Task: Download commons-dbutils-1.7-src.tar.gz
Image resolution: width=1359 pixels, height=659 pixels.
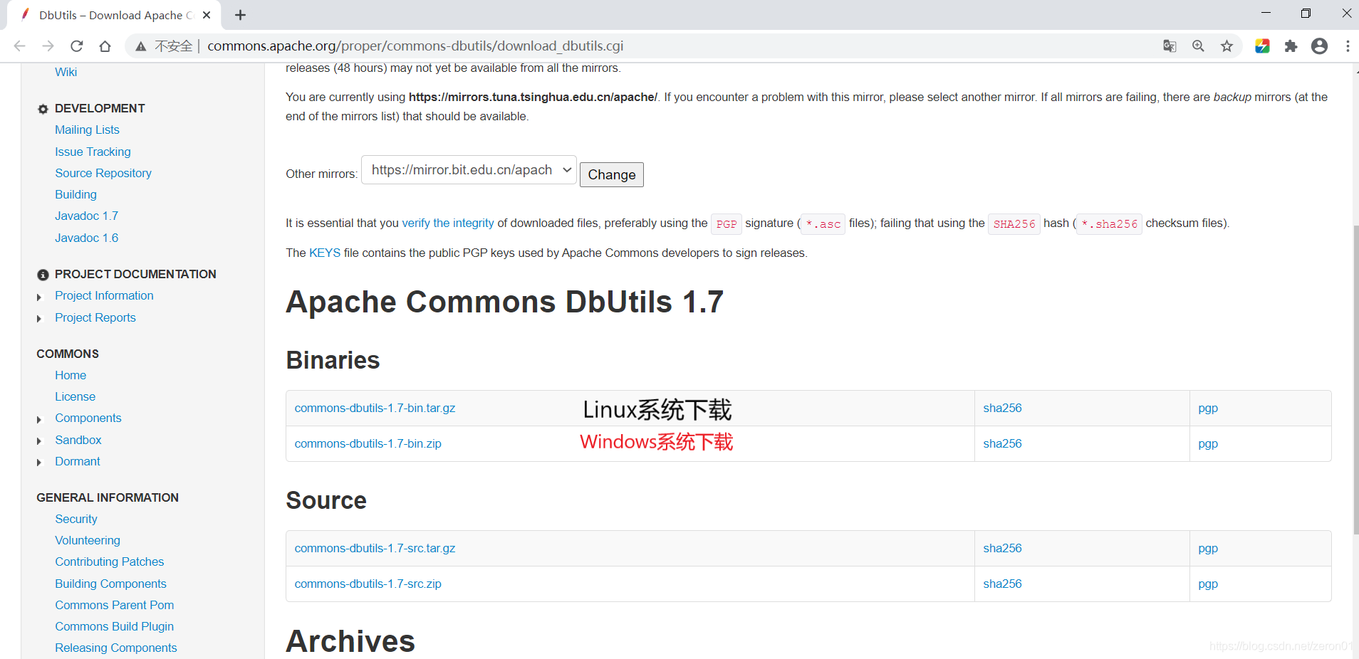Action: pos(375,548)
